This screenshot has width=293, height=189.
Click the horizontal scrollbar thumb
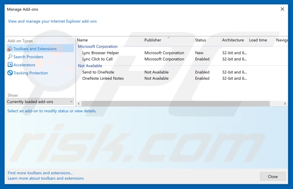176,104
